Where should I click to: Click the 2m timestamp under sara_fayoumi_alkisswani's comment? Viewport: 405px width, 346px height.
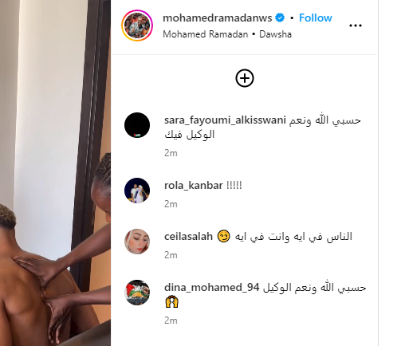click(171, 153)
